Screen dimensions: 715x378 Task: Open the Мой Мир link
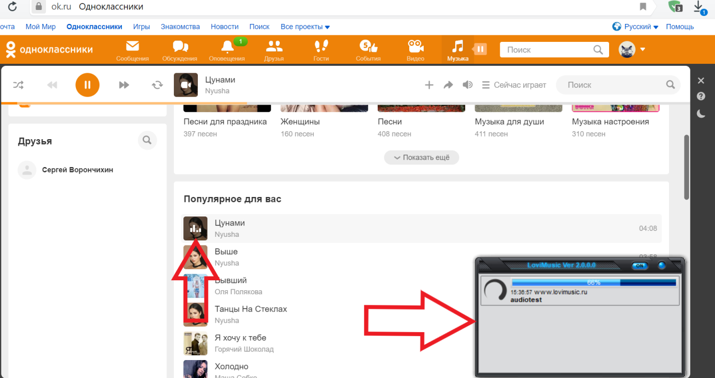point(40,27)
